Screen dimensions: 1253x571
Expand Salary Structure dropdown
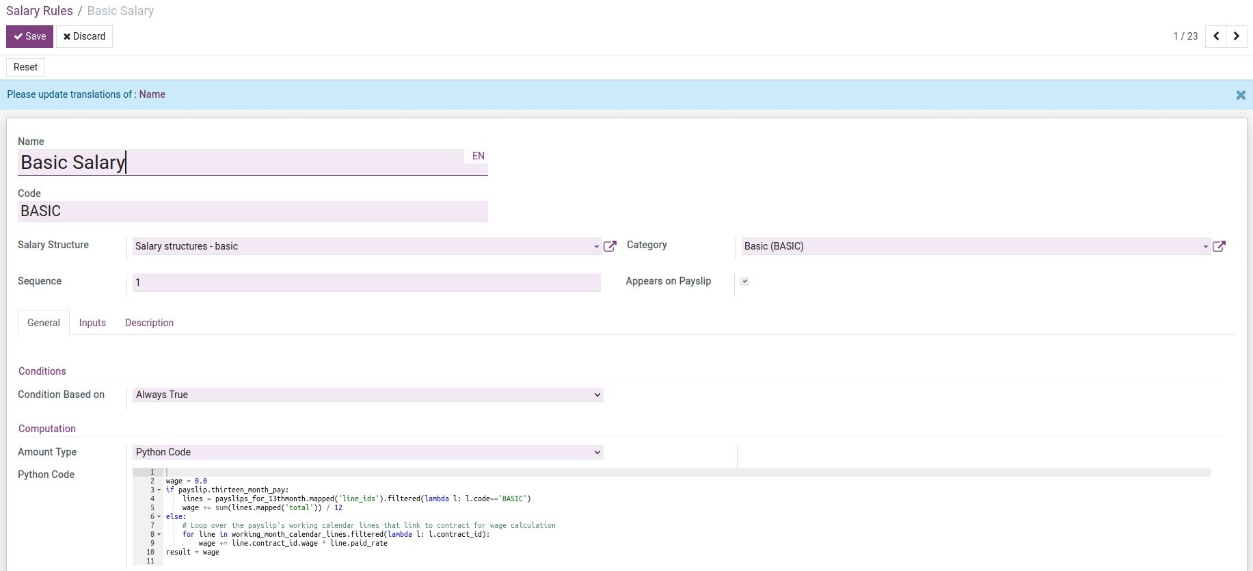(596, 247)
